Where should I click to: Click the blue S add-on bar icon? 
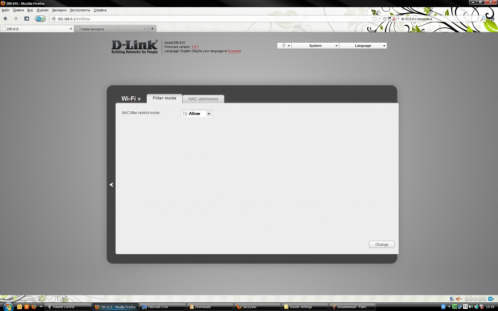click(451, 299)
